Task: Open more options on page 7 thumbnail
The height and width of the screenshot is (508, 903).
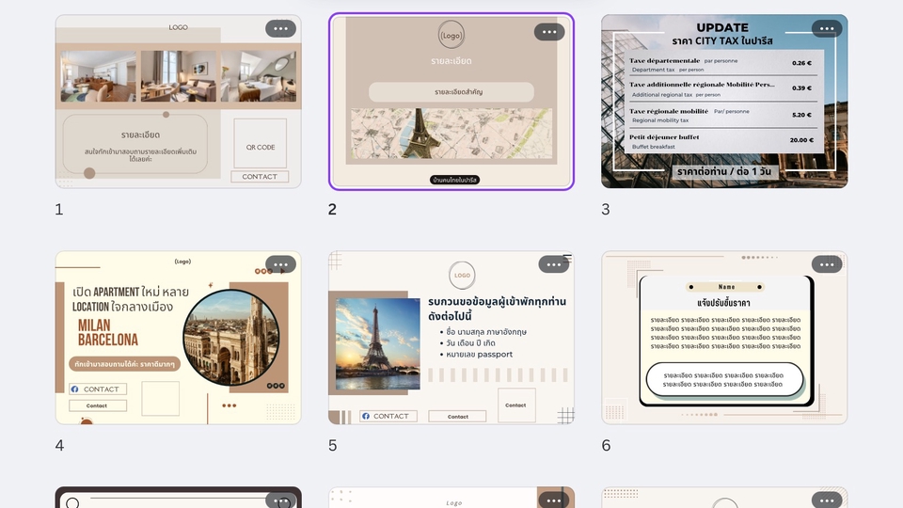Action: (280, 500)
